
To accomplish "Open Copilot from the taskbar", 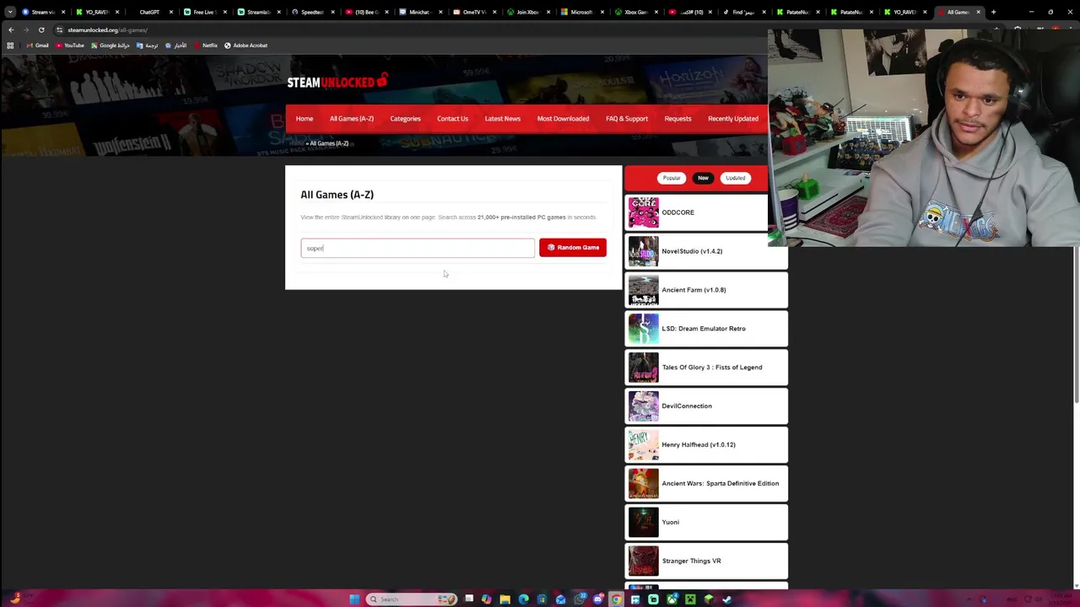I will (487, 599).
